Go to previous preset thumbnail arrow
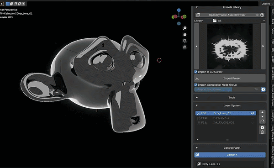 click(x=196, y=46)
